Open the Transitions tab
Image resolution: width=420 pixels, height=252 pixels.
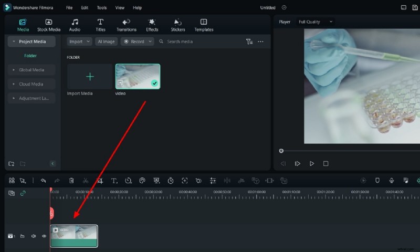(x=126, y=25)
